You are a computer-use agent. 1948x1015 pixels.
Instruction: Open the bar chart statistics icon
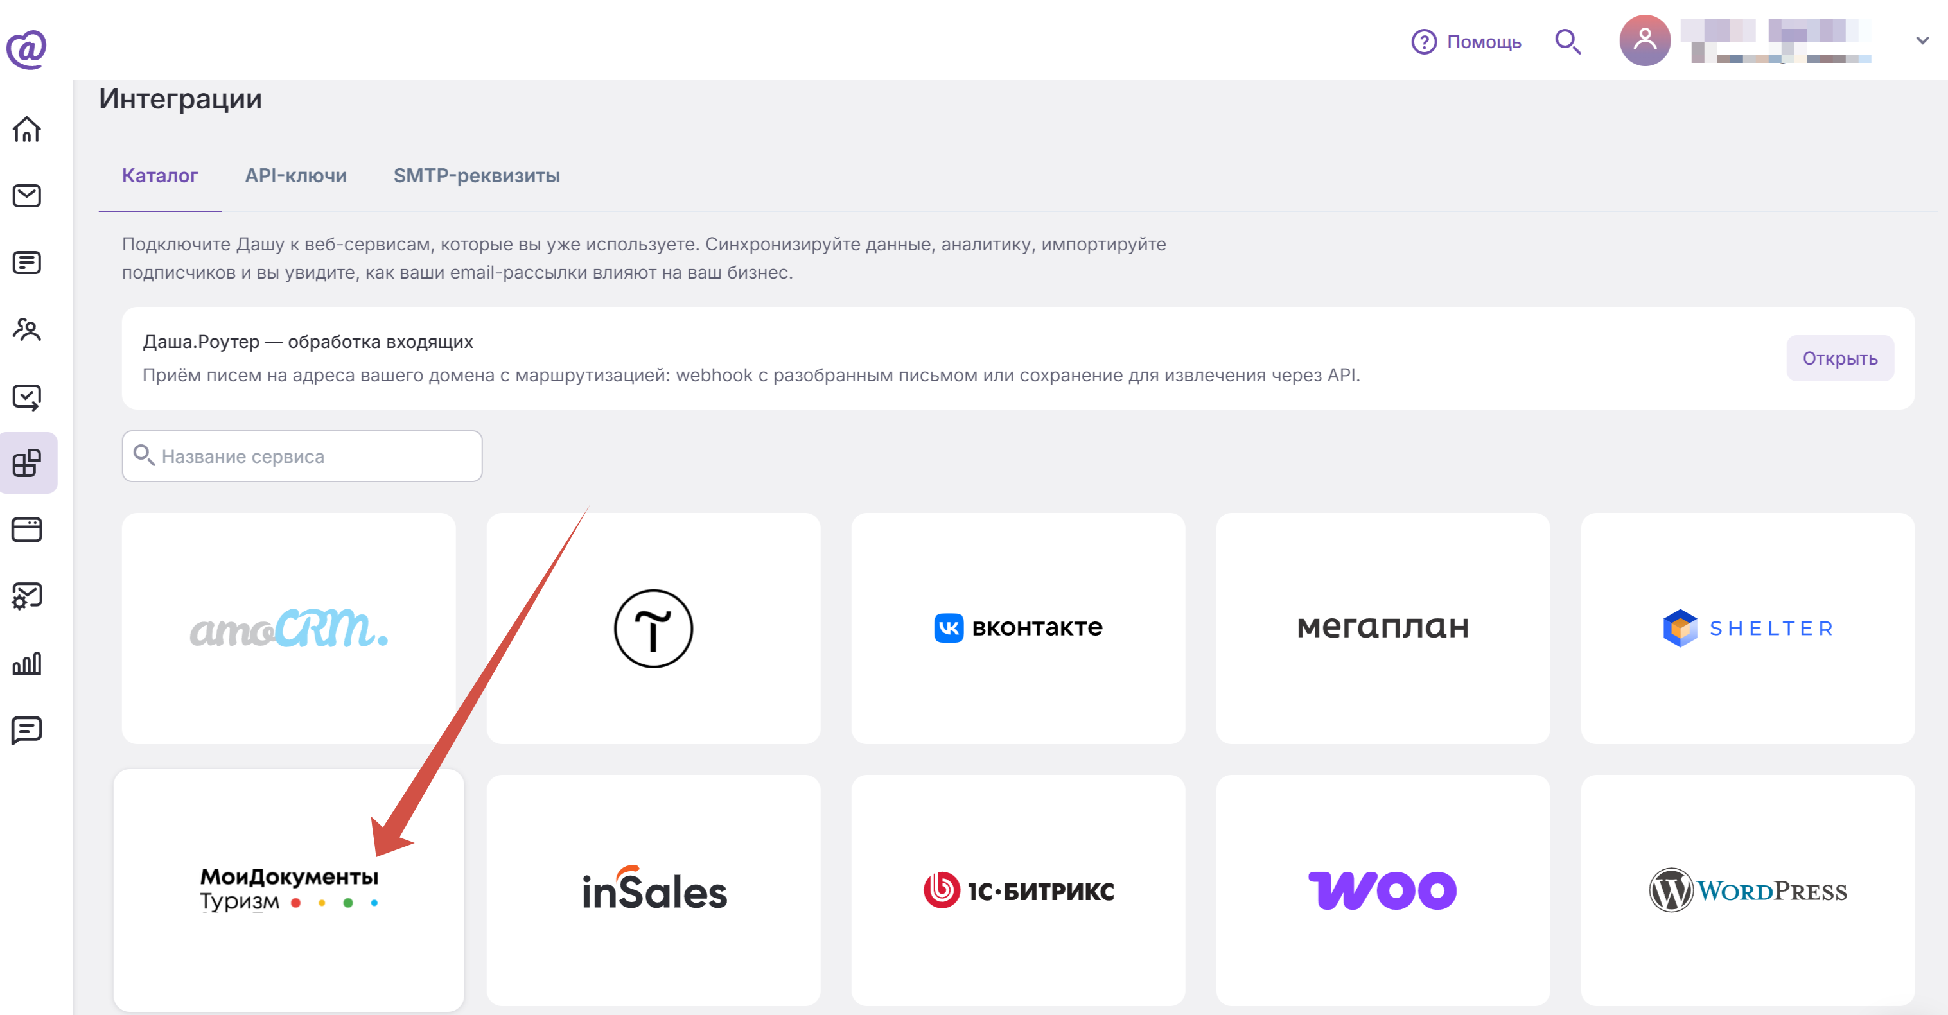point(27,663)
